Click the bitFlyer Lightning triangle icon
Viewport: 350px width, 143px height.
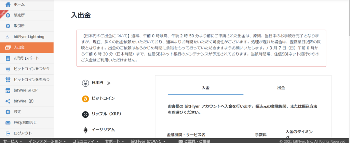pyautogui.click(x=8, y=37)
